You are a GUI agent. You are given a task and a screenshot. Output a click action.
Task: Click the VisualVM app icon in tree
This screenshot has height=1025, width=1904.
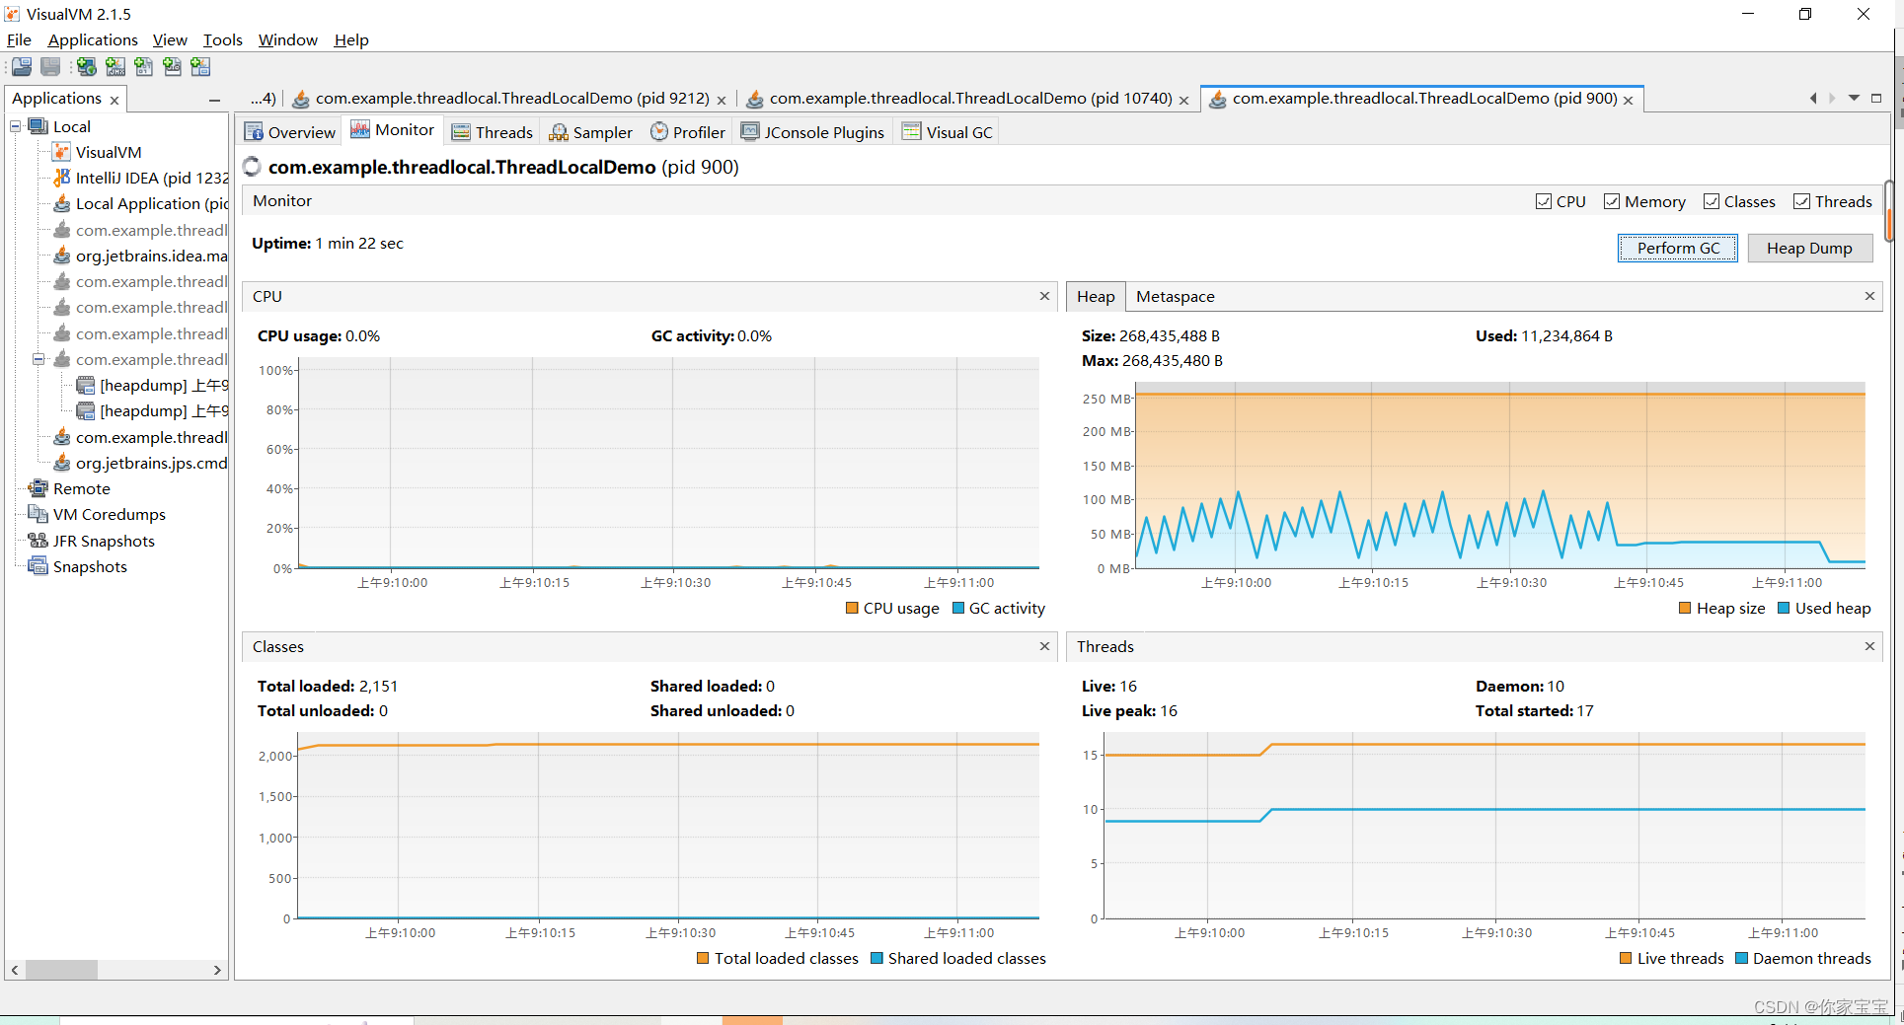tap(61, 152)
